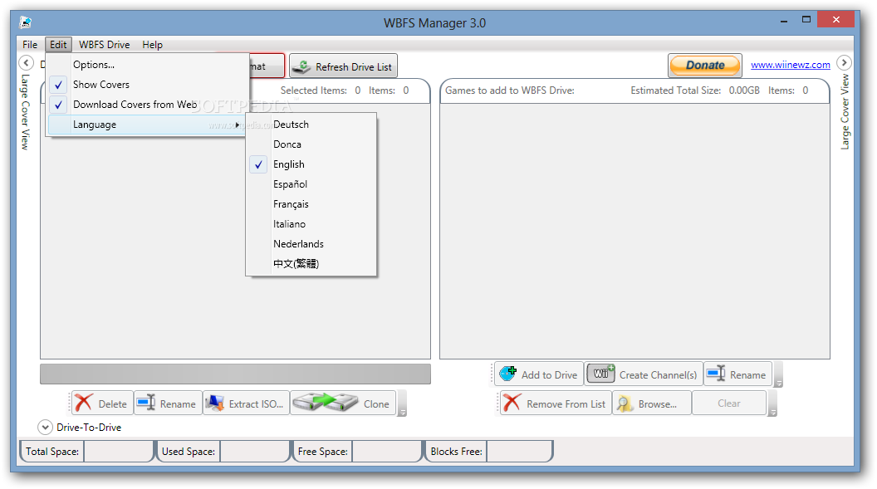Screen dimensions: 877x489
Task: Click the Remove From List X icon
Action: (512, 403)
